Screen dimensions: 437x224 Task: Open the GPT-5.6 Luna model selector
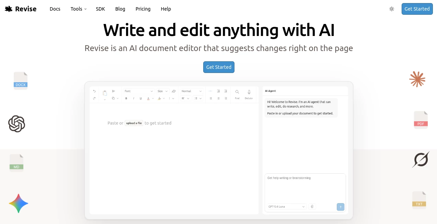tap(287, 207)
